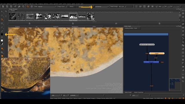Switch to the Ortho view tab
The image size is (185, 104).
[x=94, y=27]
